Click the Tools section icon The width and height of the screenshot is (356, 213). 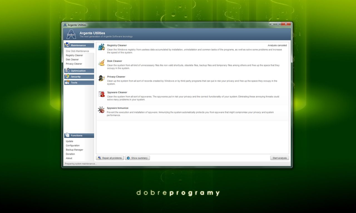coord(67,82)
